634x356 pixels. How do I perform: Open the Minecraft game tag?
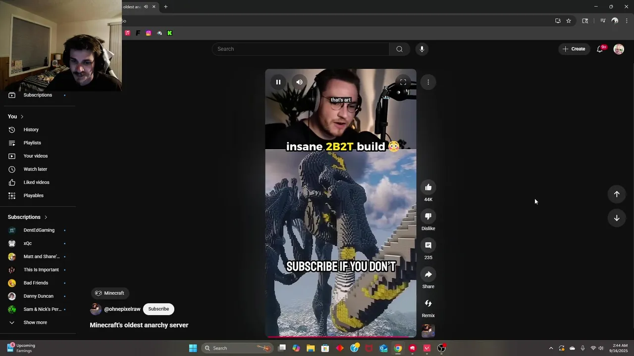point(110,293)
